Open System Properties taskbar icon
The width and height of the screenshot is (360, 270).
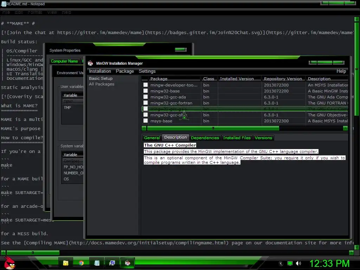click(112, 263)
